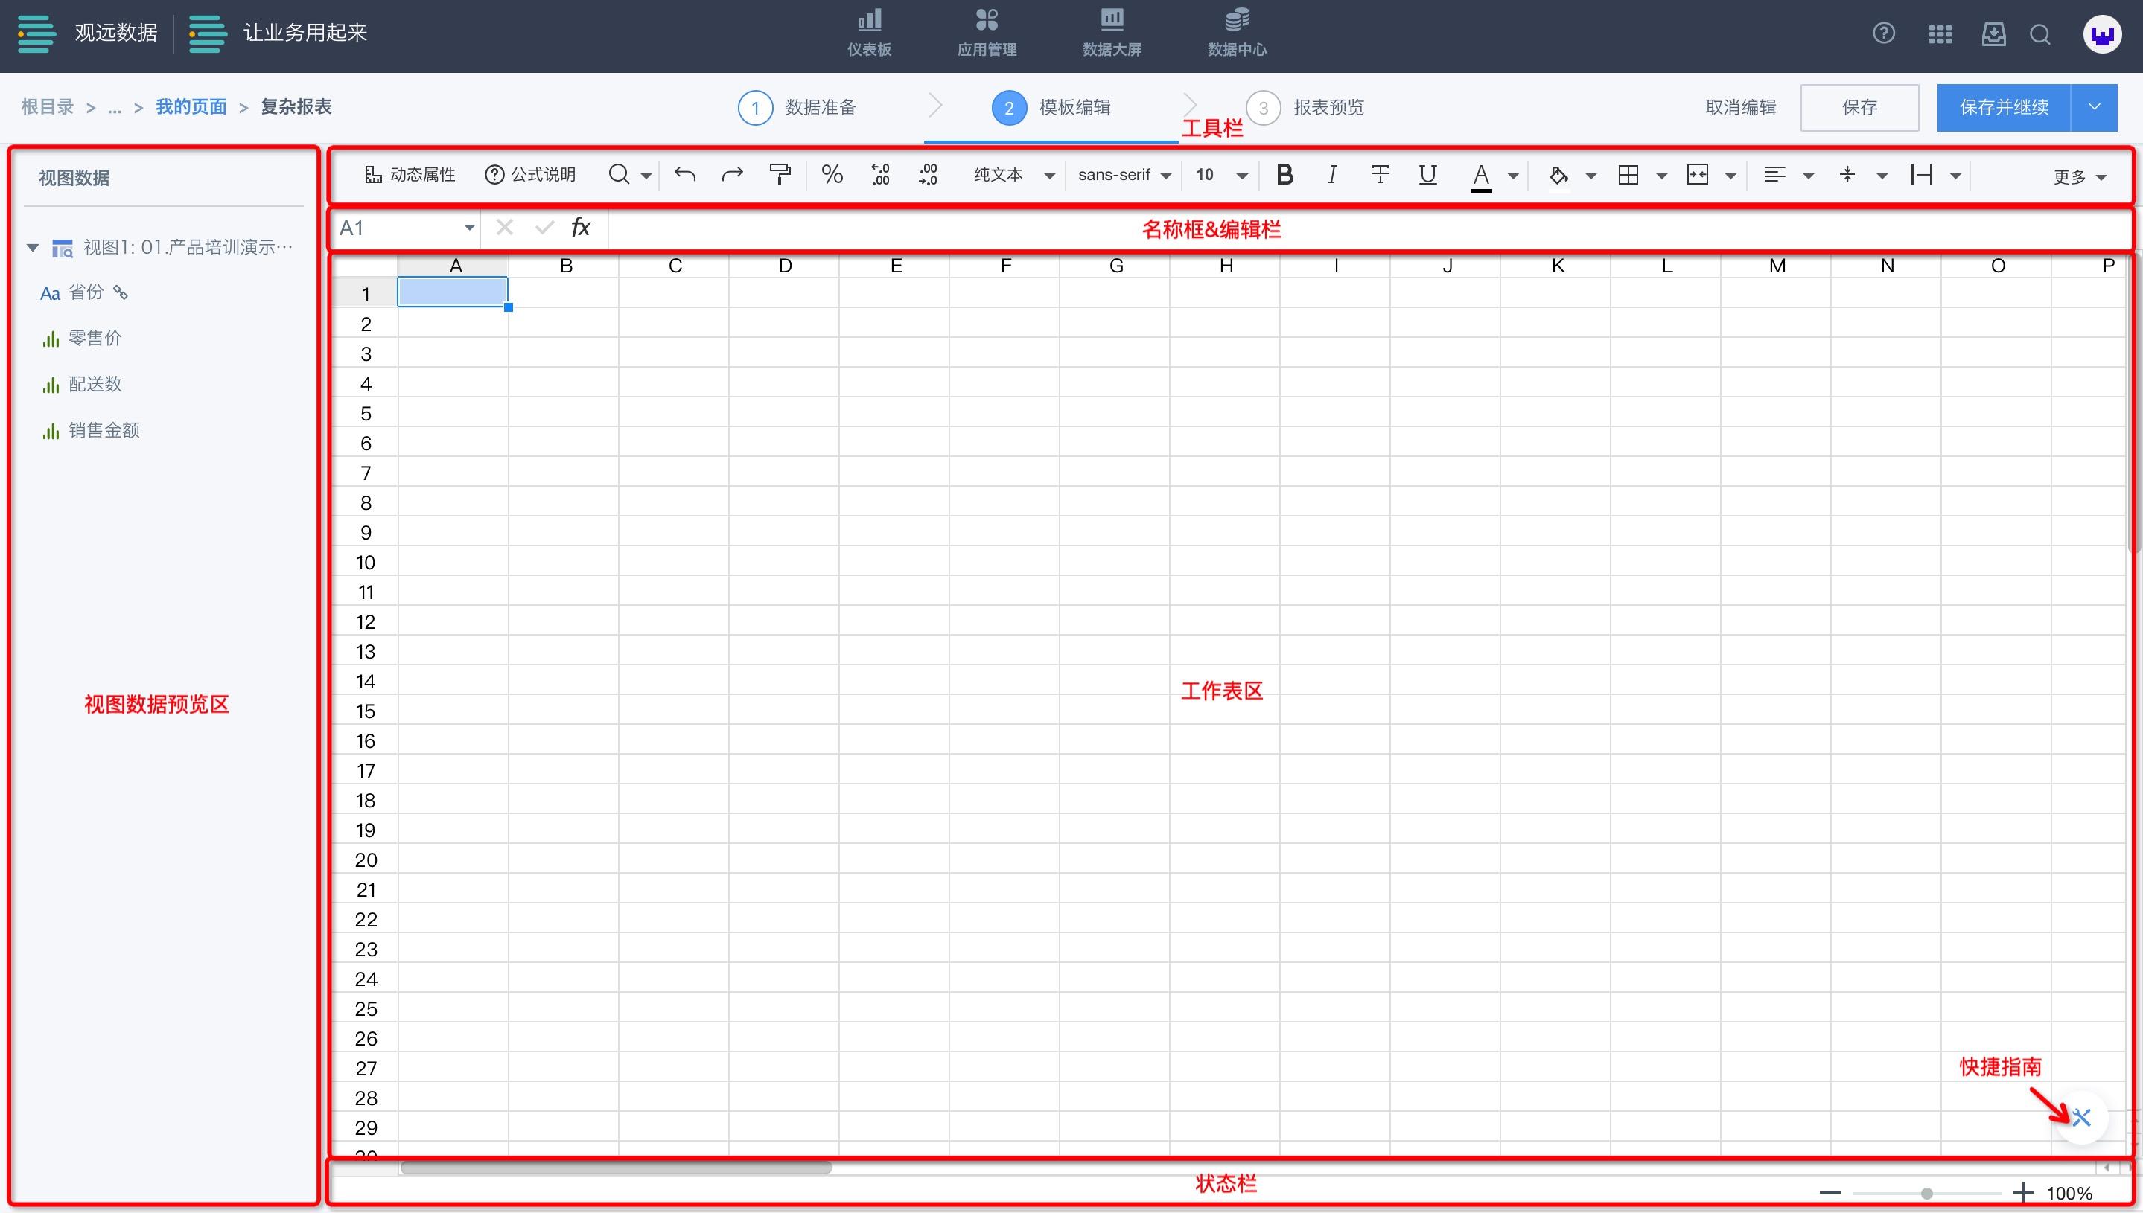Click 取消编辑 to cancel editing
Image resolution: width=2143 pixels, height=1213 pixels.
[1740, 107]
